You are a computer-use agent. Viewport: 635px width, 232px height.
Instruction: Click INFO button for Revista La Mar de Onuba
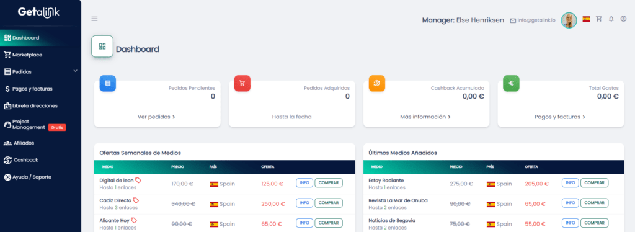pyautogui.click(x=571, y=203)
